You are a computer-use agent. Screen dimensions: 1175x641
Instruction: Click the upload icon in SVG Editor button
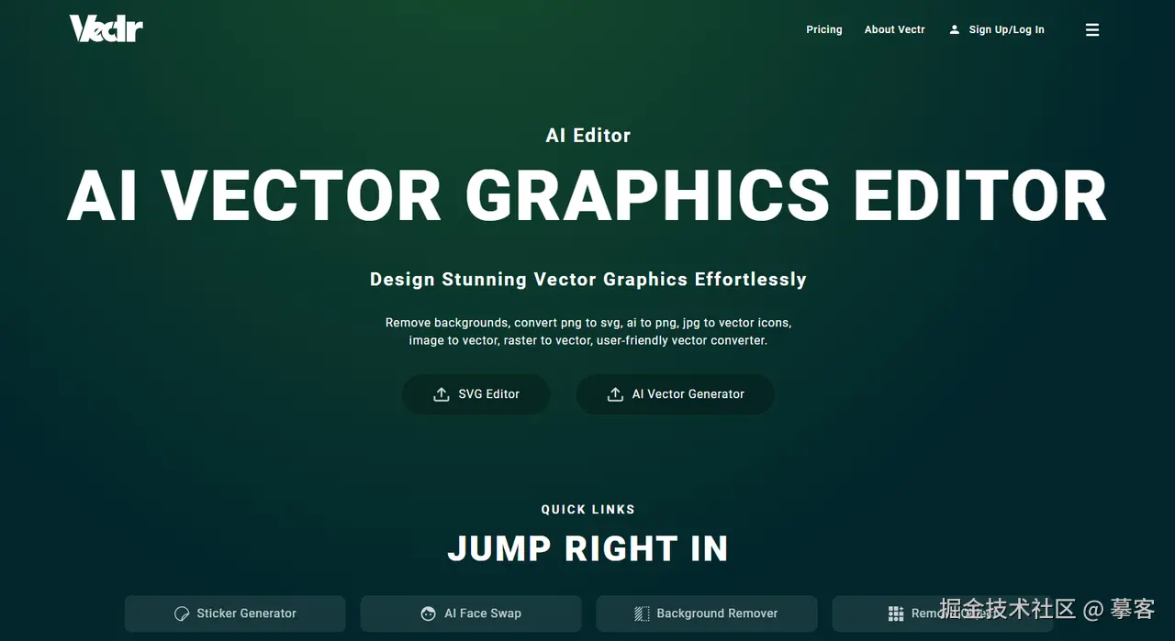click(441, 394)
